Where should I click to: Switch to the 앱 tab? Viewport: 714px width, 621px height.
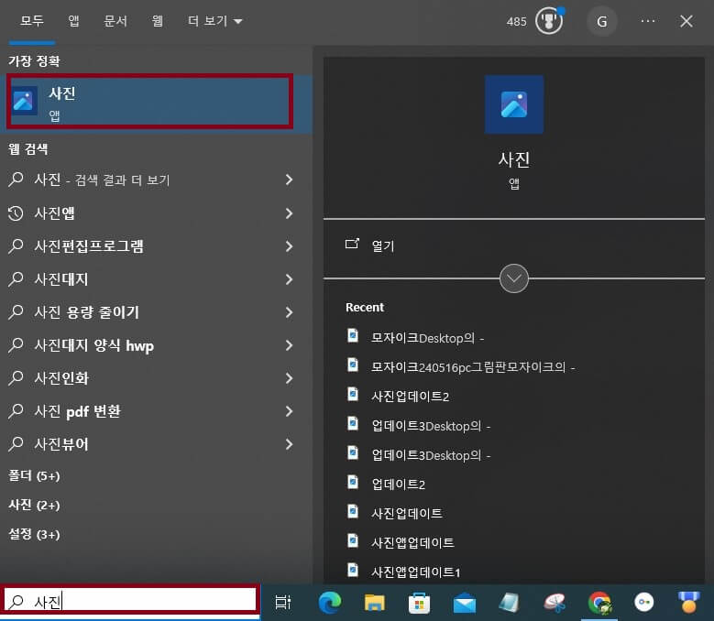pyautogui.click(x=73, y=21)
